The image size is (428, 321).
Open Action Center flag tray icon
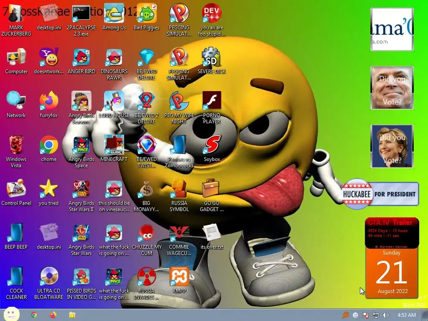(x=365, y=315)
